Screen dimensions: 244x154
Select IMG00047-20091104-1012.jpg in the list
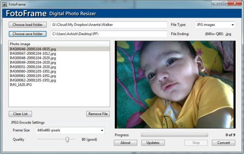[33, 54]
